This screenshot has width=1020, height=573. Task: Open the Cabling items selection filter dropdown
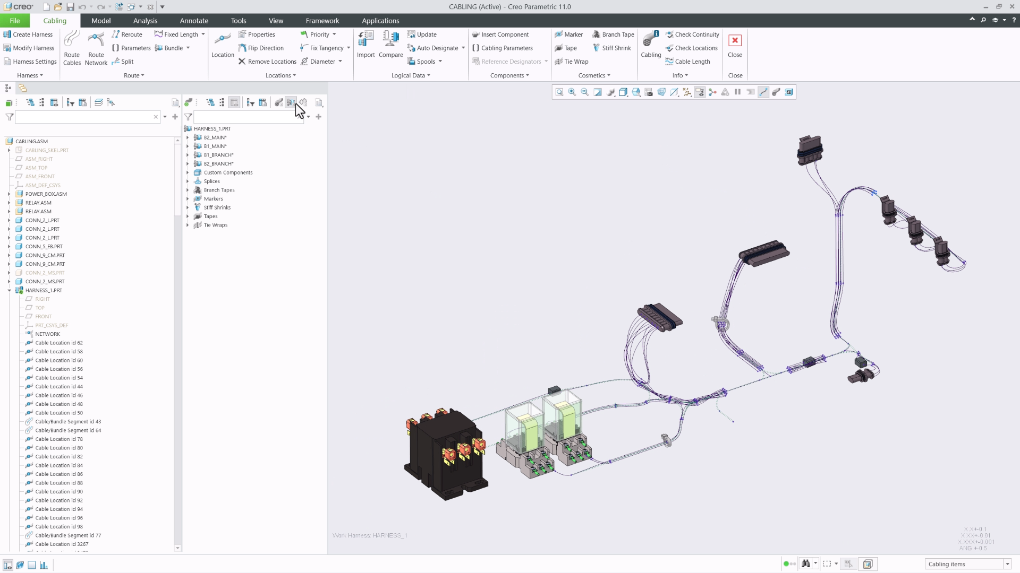[x=1007, y=564]
